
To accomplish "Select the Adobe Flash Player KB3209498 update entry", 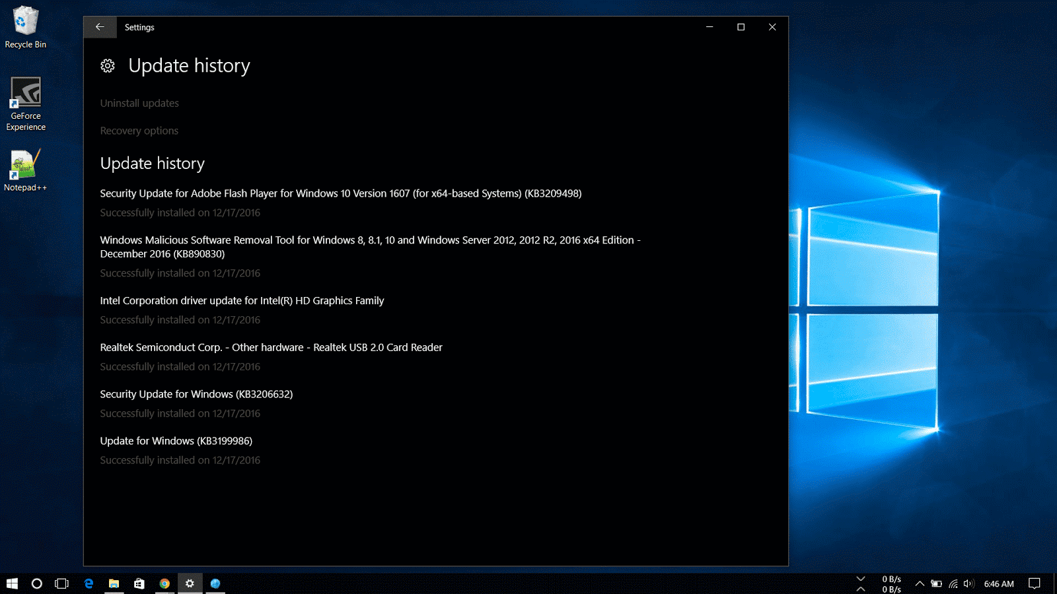I will click(341, 193).
